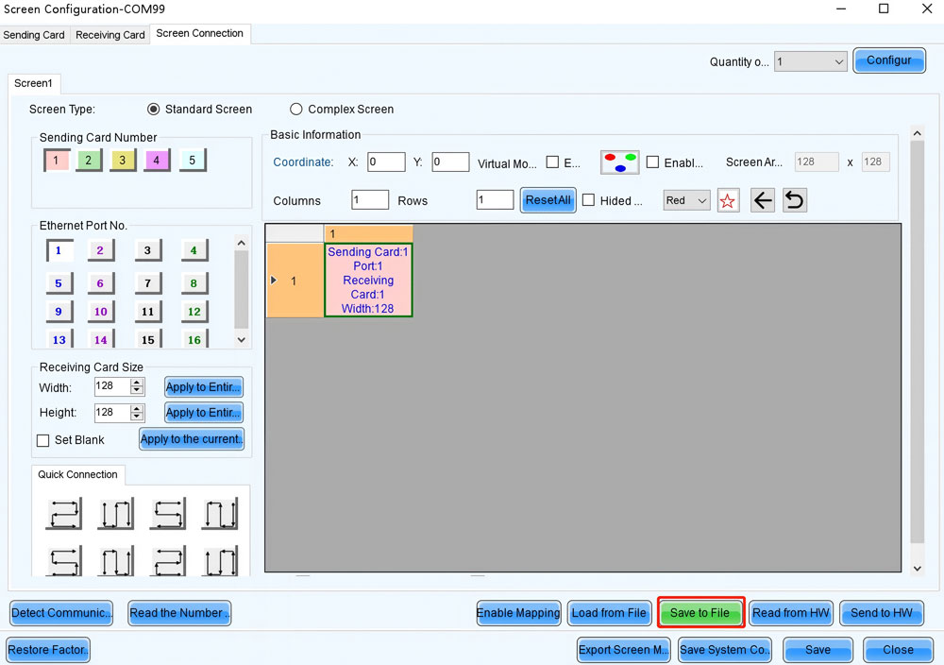Click Ethernet port list scroll-up arrow
The height and width of the screenshot is (665, 944).
click(x=242, y=243)
